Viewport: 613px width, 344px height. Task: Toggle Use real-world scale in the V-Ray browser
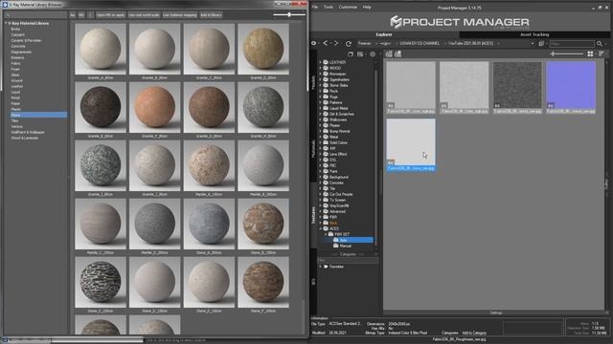tap(145, 15)
